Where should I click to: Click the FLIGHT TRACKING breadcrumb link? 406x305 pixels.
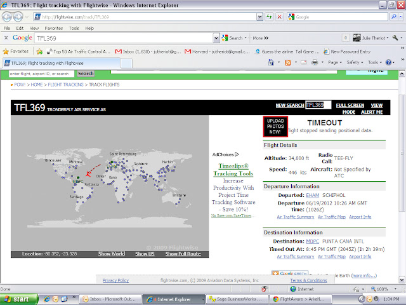tap(65, 85)
